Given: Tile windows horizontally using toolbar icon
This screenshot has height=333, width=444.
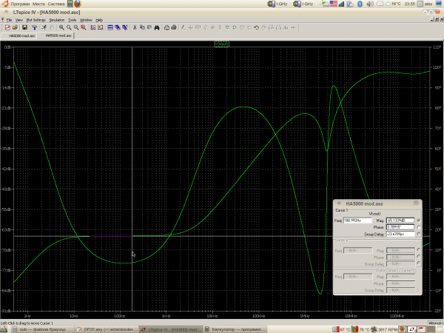Looking at the screenshot, I should point(110,27).
